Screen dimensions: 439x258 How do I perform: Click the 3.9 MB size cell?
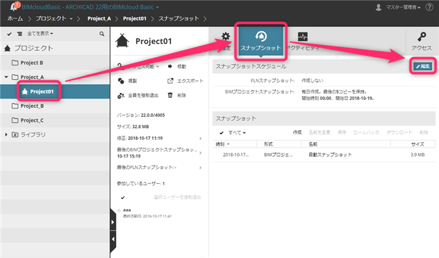pyautogui.click(x=418, y=154)
